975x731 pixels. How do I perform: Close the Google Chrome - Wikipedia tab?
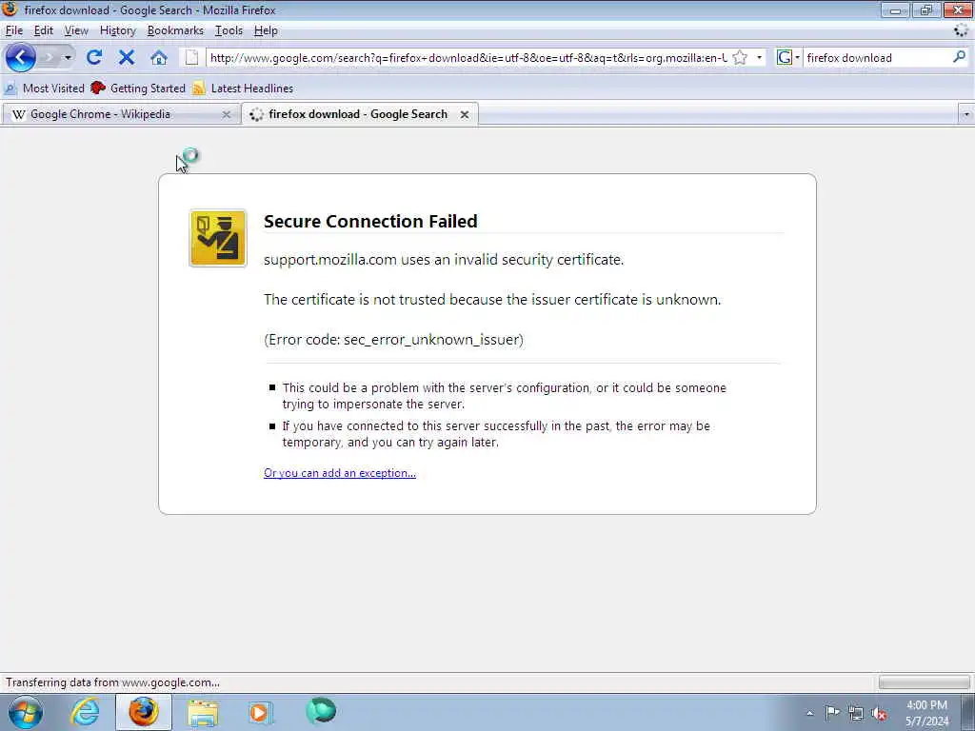227,114
